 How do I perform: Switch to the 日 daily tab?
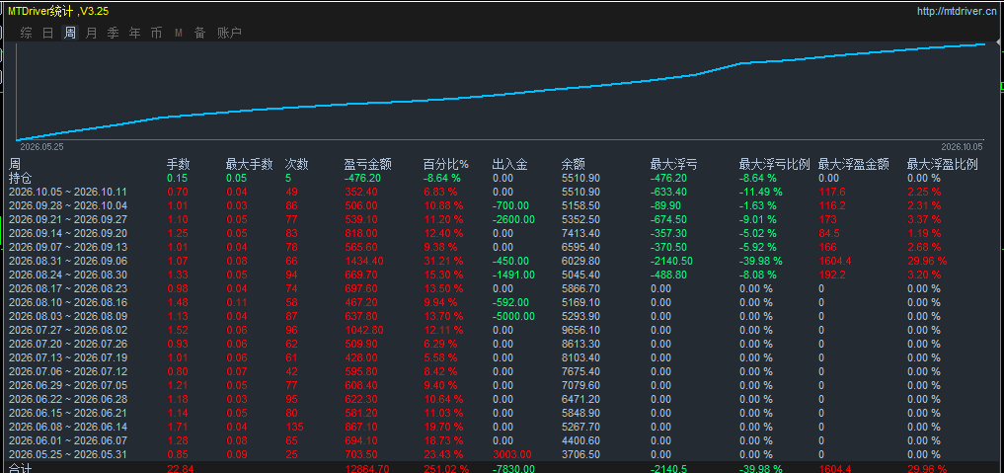point(48,33)
